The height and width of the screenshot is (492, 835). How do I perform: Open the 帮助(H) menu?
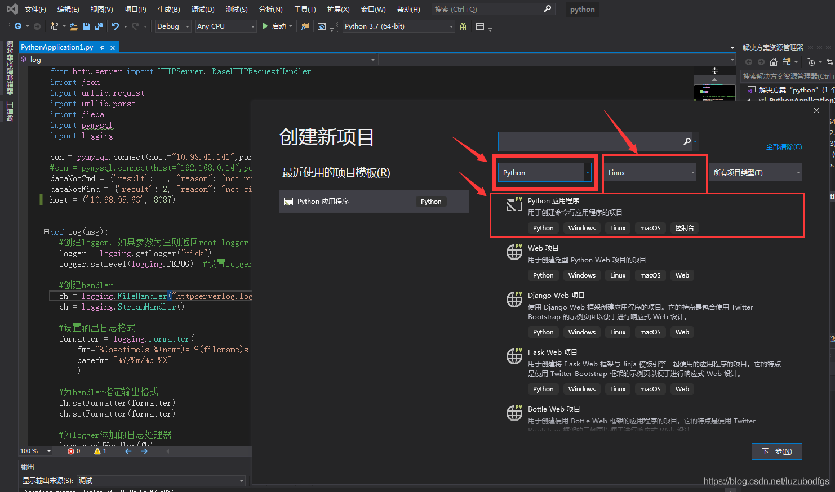[x=408, y=9]
